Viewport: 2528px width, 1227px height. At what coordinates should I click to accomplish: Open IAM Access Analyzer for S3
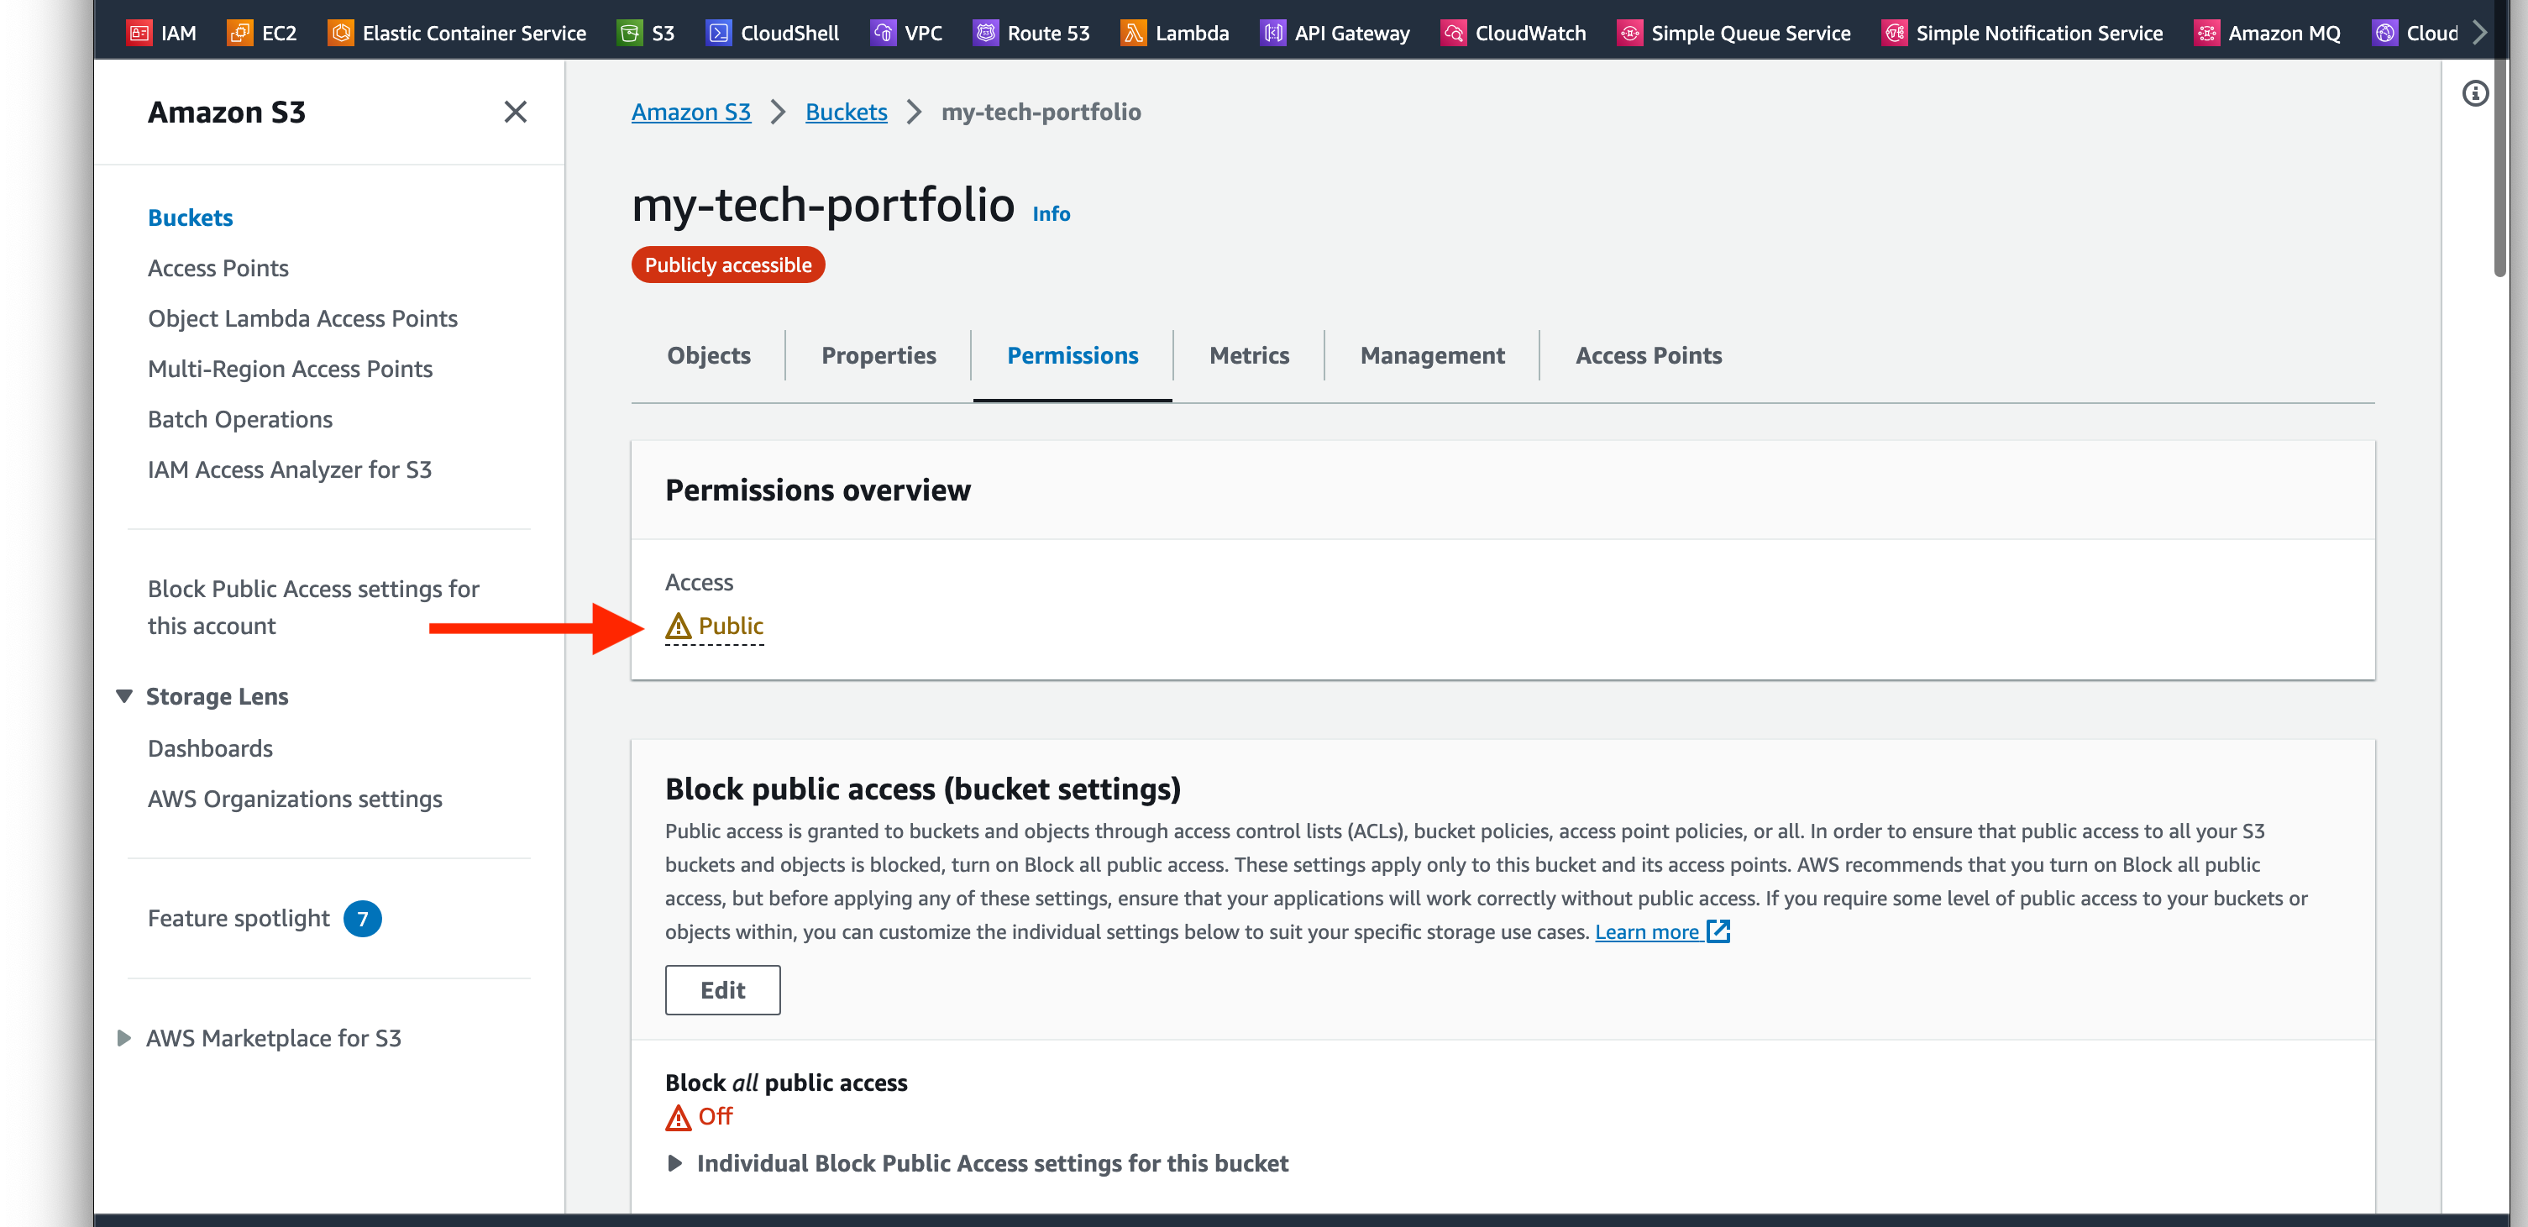[x=290, y=469]
